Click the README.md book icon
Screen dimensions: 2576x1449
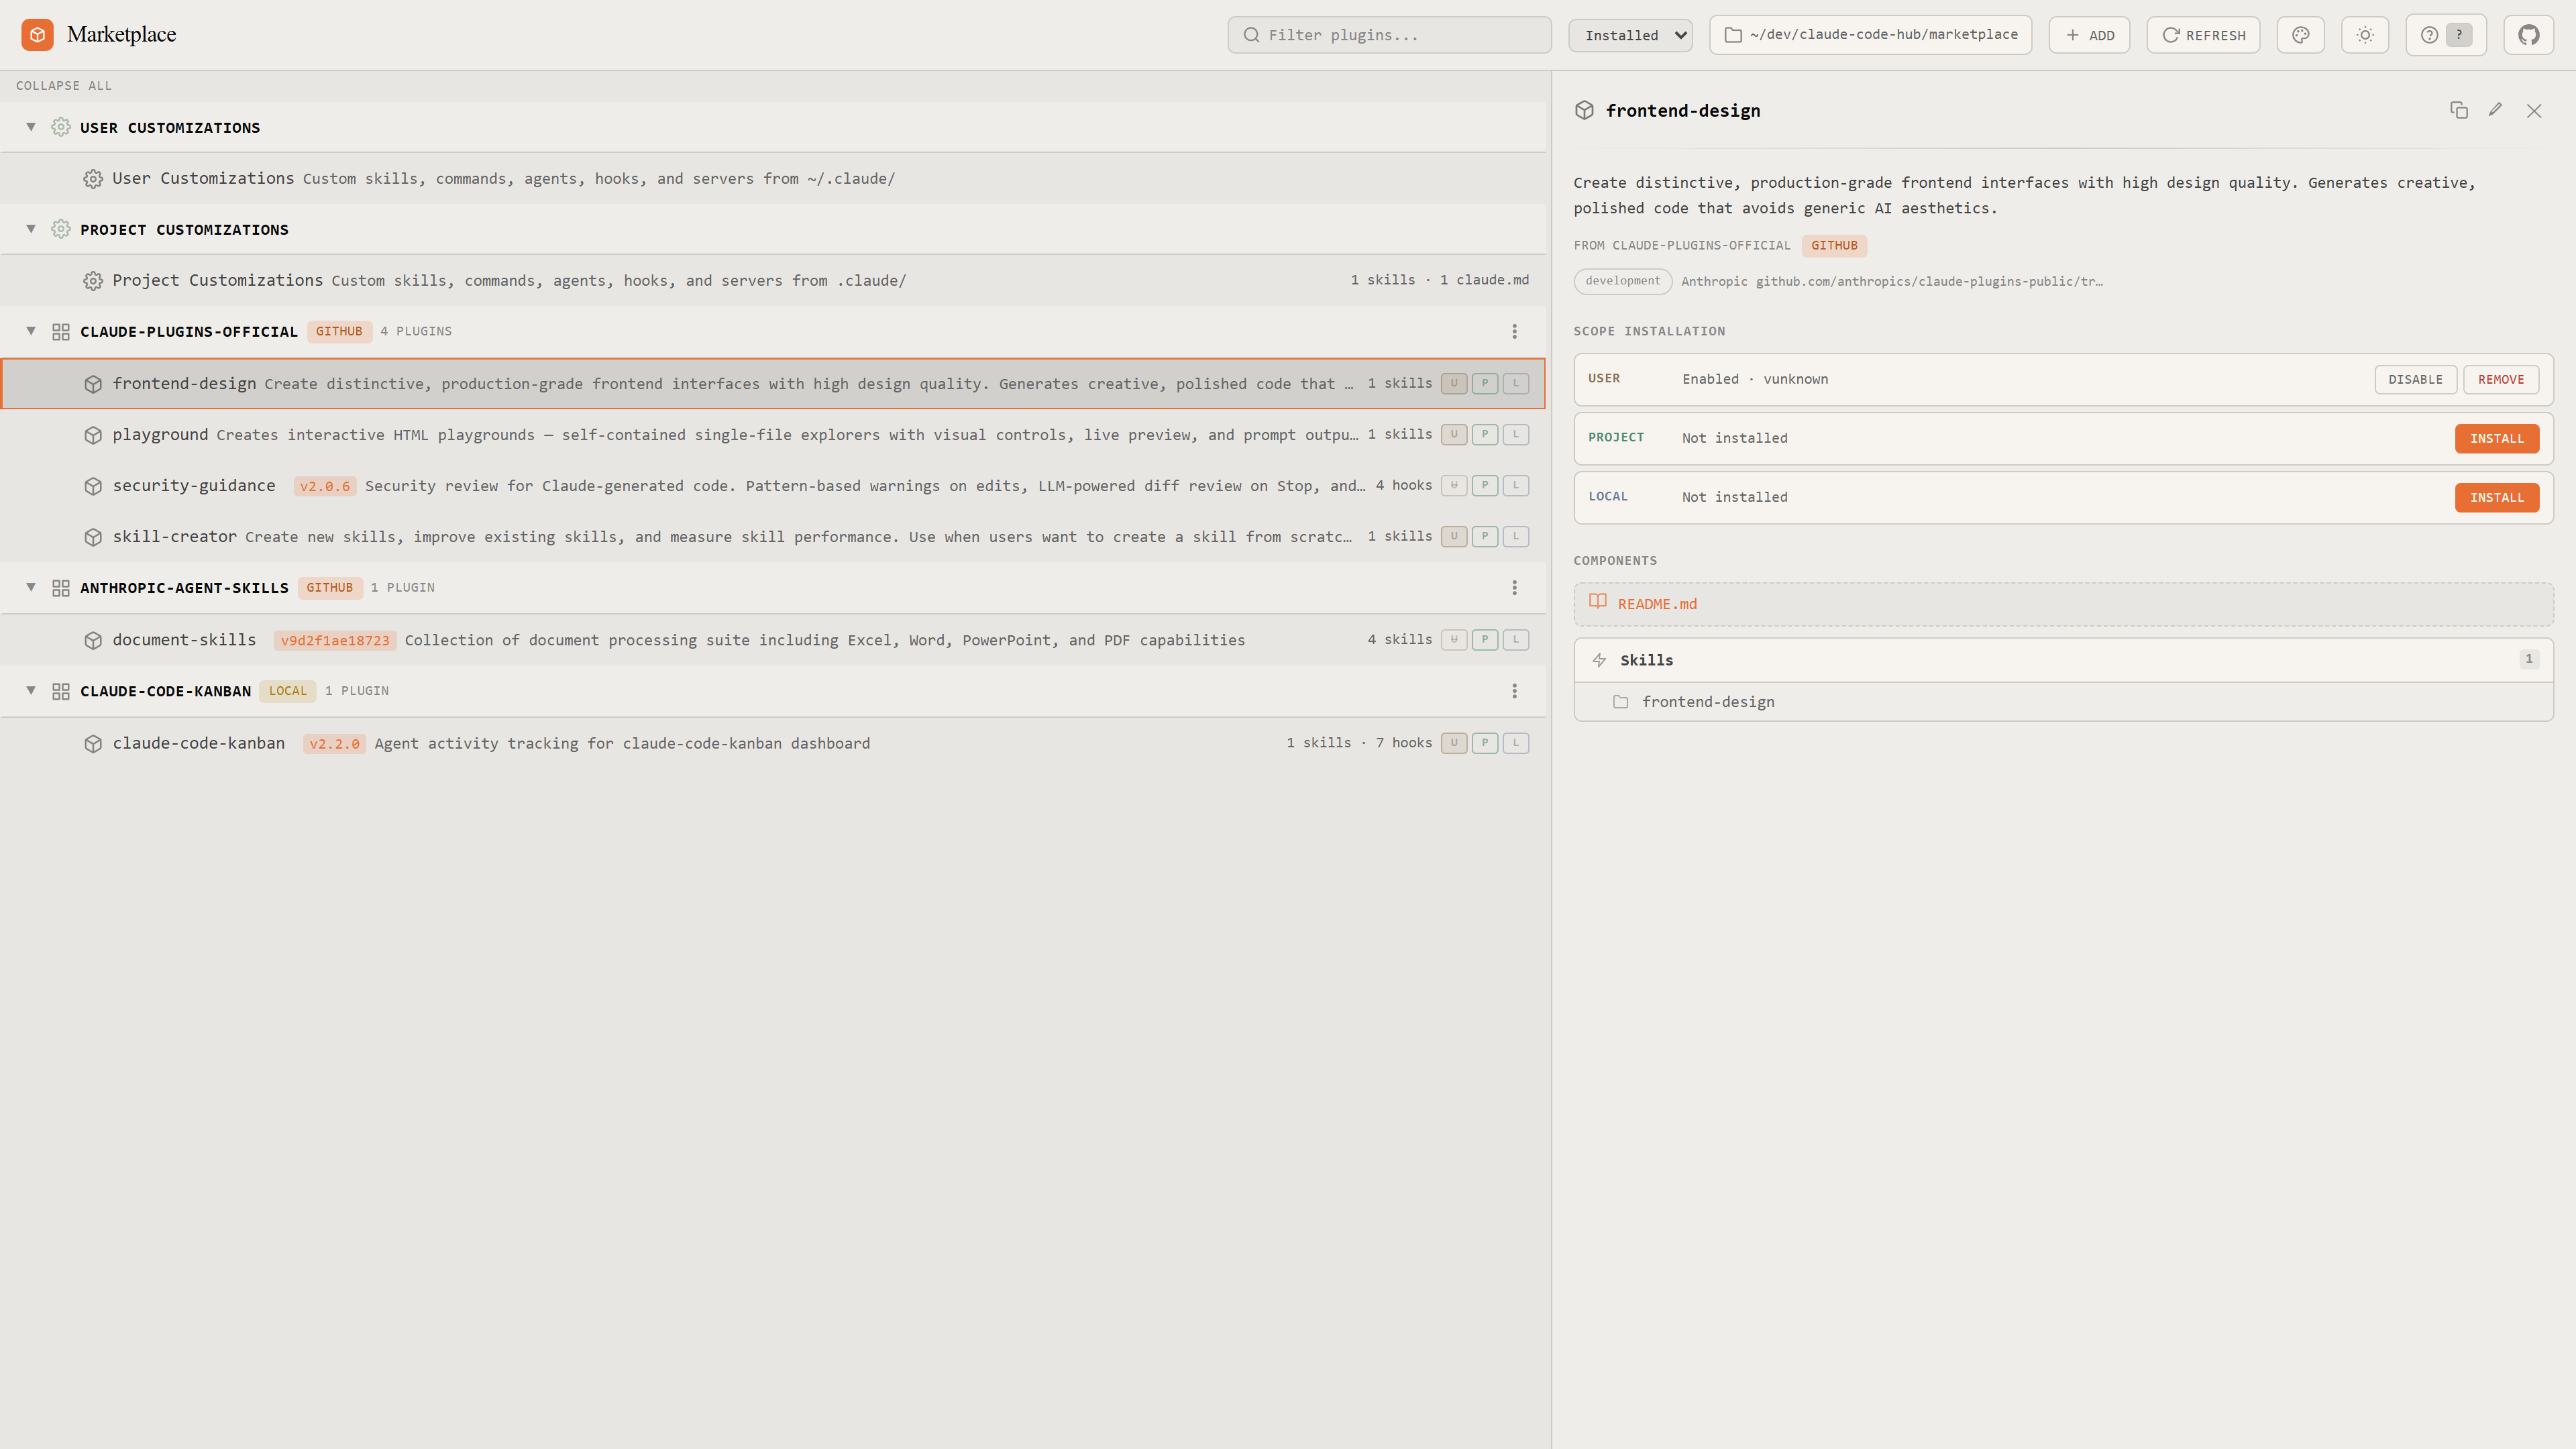[1598, 602]
